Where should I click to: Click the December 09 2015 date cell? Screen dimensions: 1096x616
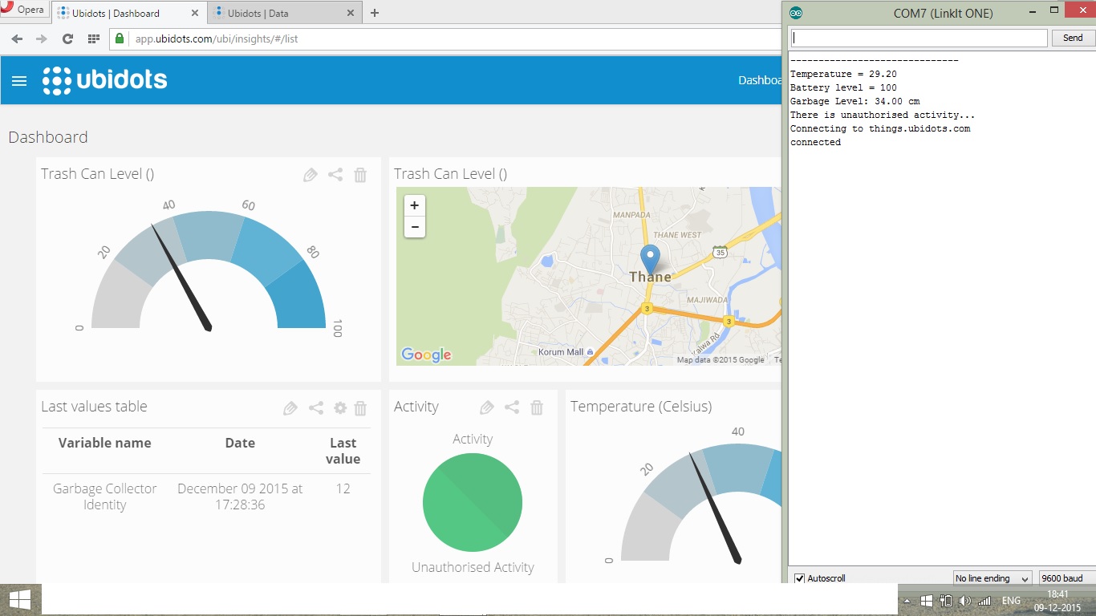(240, 496)
